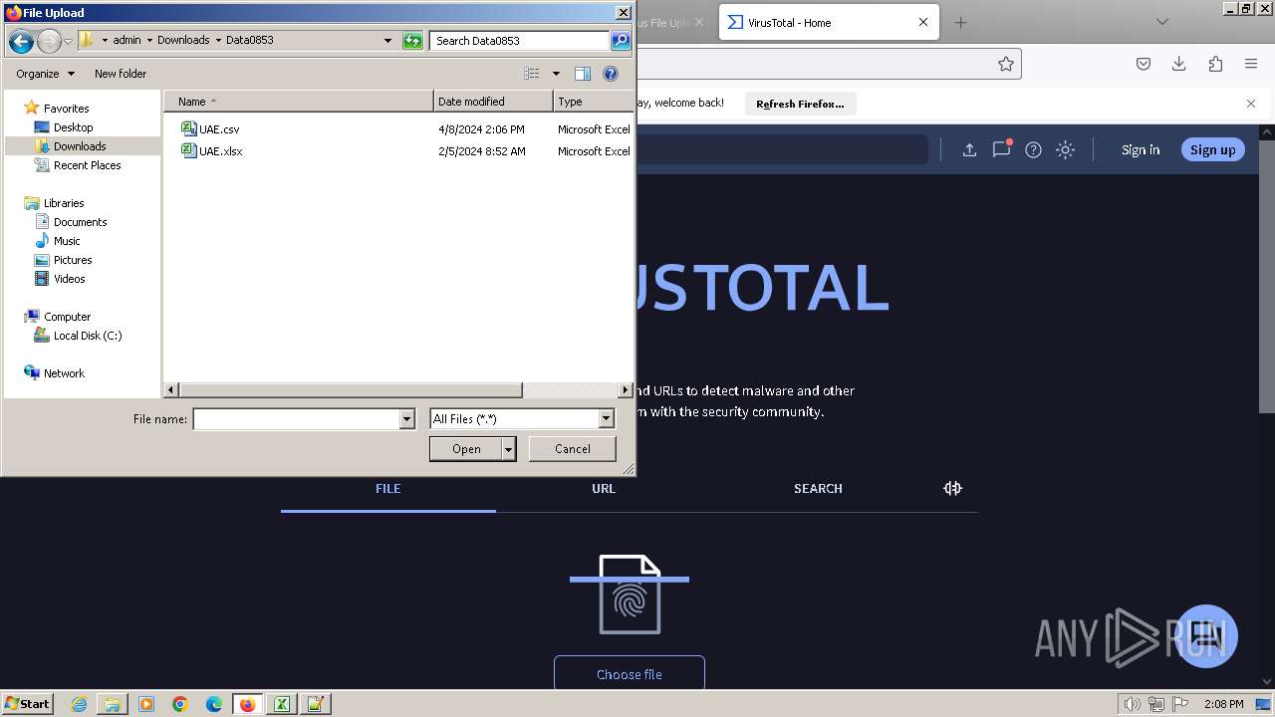Open the All Files (*.*) filter dropdown

click(522, 419)
